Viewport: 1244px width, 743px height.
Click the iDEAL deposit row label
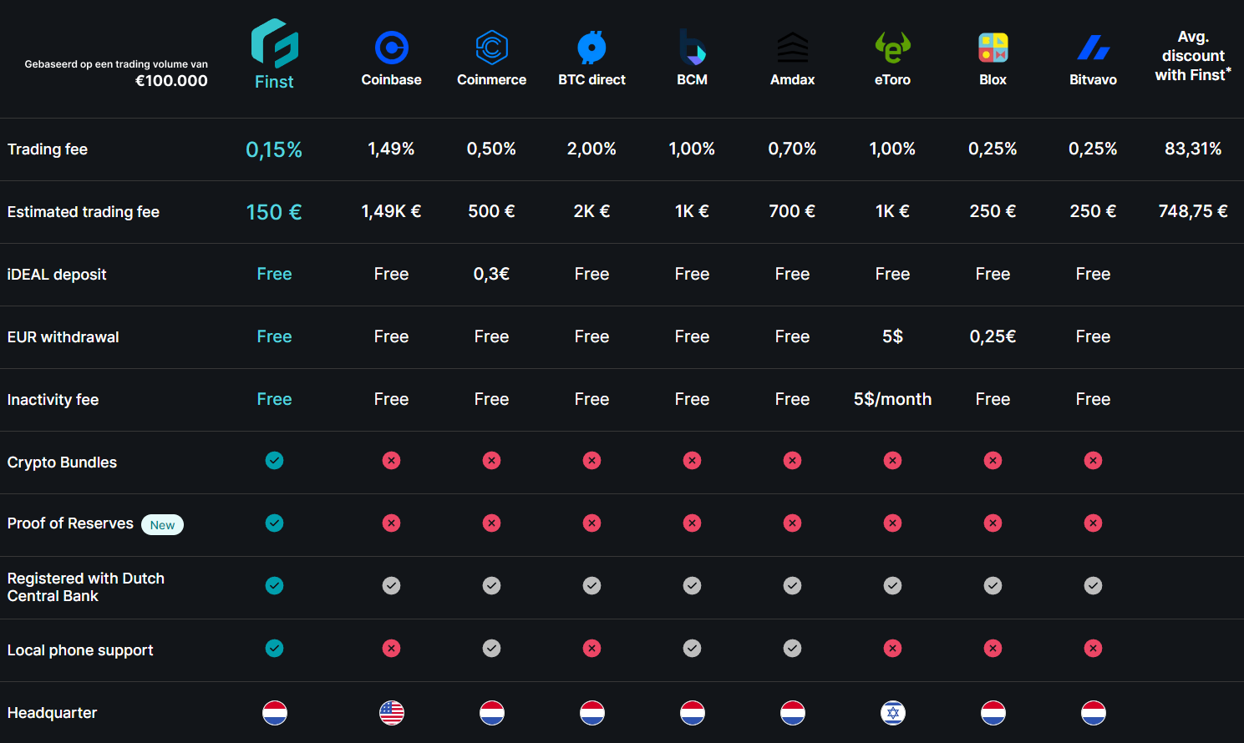(57, 275)
